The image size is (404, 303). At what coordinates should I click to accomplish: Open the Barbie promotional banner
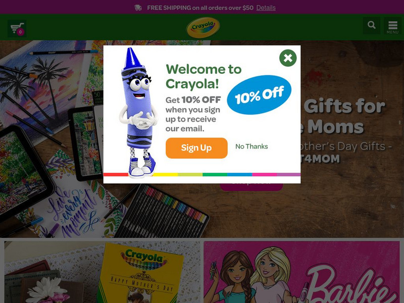coord(301,272)
